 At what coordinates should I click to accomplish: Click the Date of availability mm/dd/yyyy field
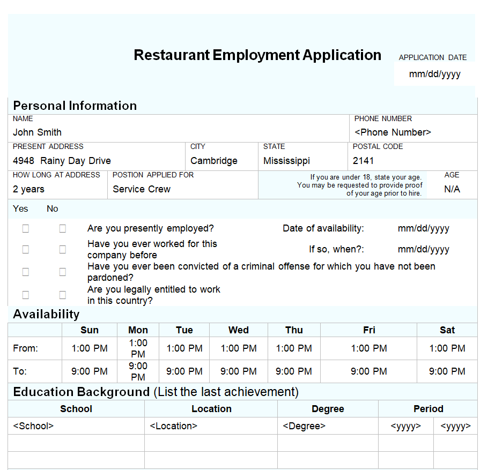(x=423, y=229)
